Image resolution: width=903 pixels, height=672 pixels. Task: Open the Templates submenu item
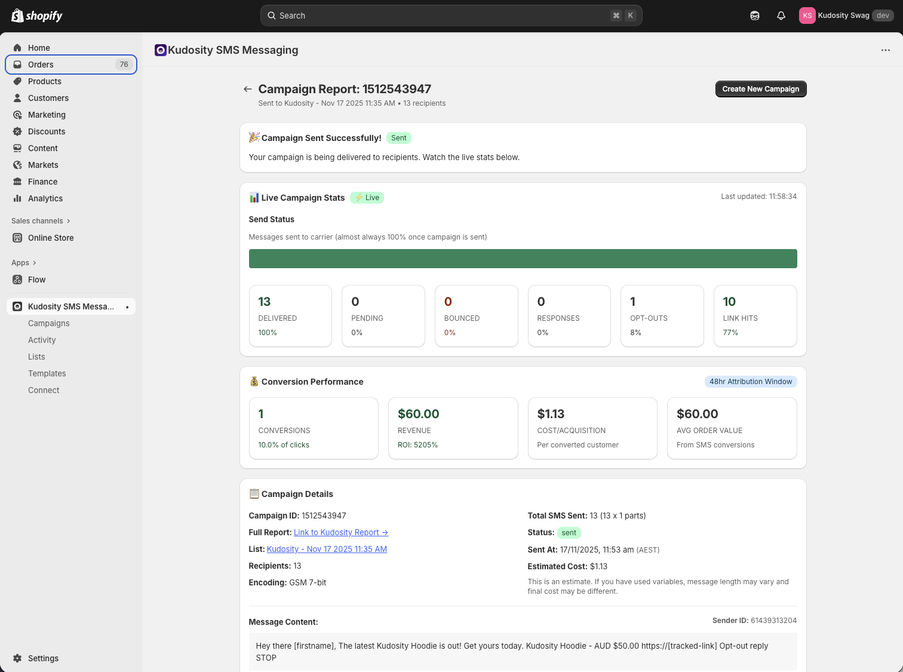[47, 373]
